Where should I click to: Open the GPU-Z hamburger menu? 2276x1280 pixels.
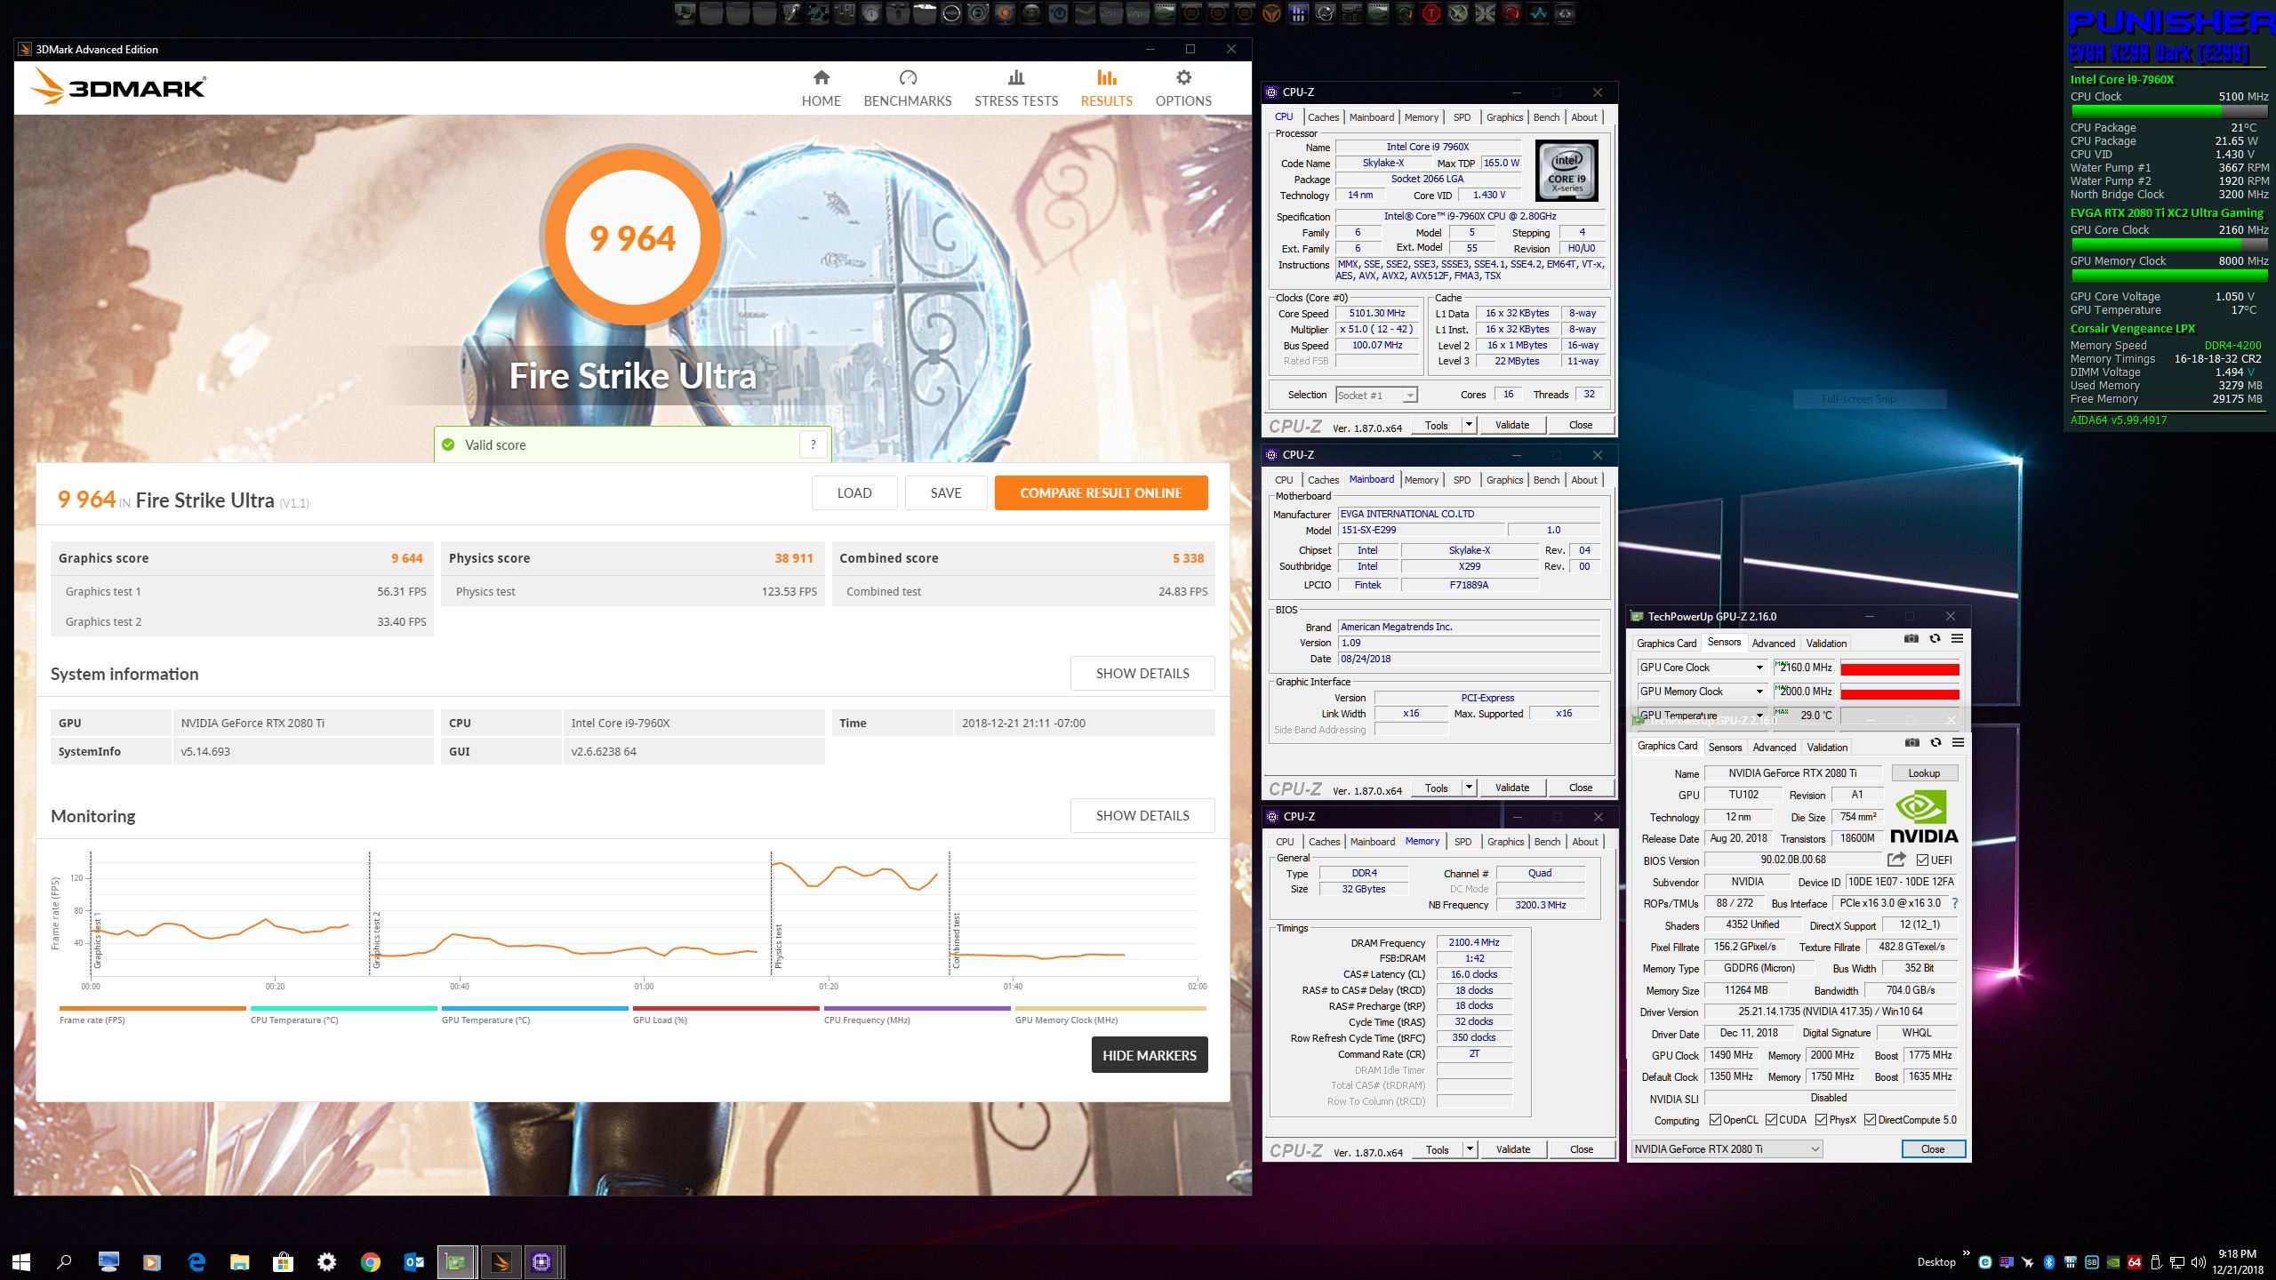1958,742
